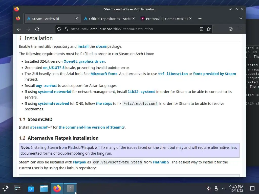Open steamcmd AUR package link
This screenshot has height=194, width=259.
(39, 127)
